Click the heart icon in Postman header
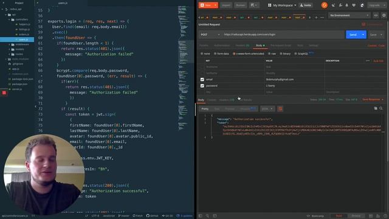The width and height of the screenshot is (389, 219). point(354,5)
